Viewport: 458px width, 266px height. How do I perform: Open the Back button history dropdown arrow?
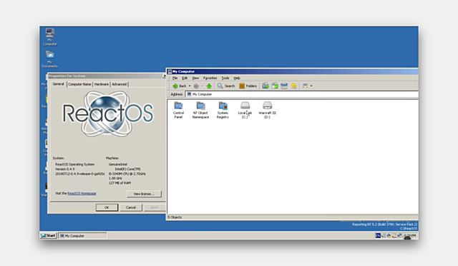189,86
